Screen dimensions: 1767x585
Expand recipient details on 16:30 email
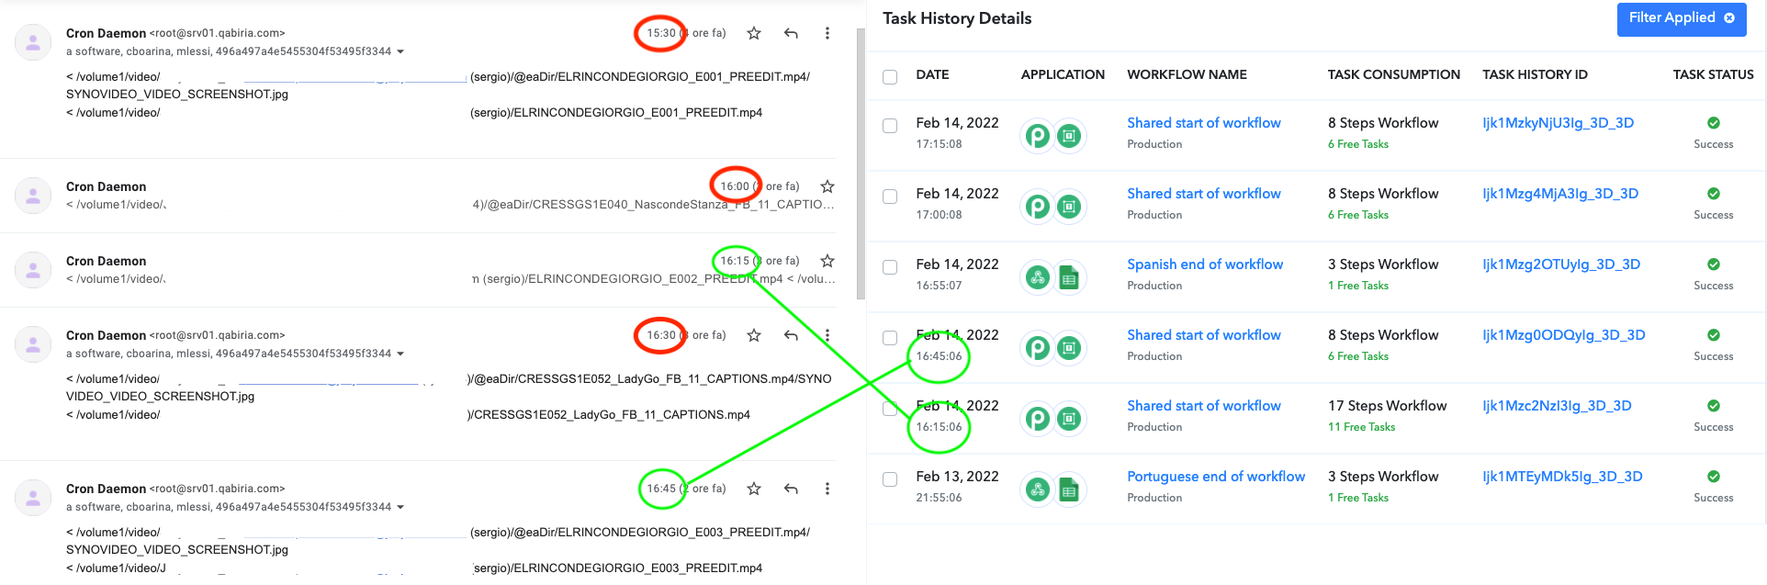point(400,354)
